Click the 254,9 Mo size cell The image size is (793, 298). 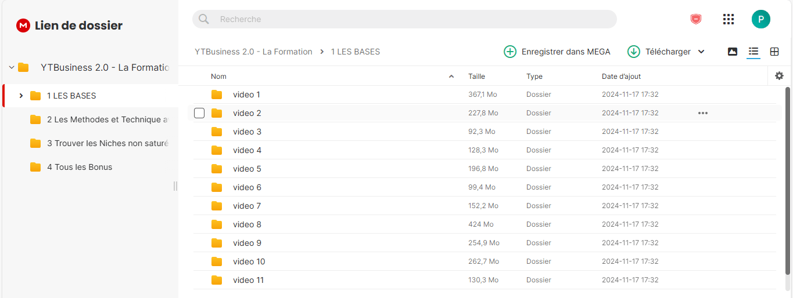484,243
